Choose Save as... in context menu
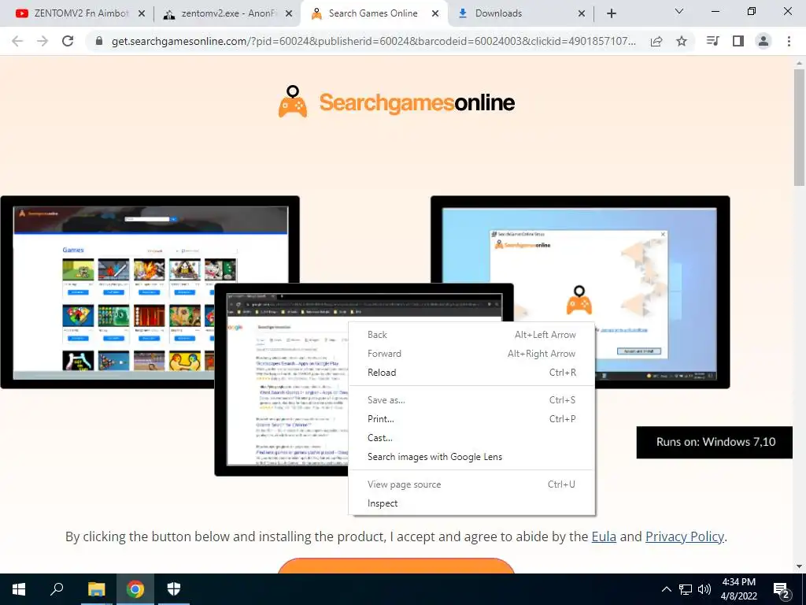806x605 pixels. pos(471,399)
